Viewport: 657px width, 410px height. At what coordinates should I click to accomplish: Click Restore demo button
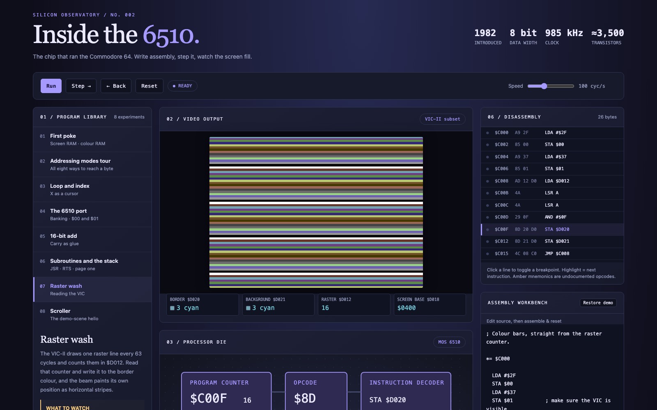pyautogui.click(x=598, y=303)
